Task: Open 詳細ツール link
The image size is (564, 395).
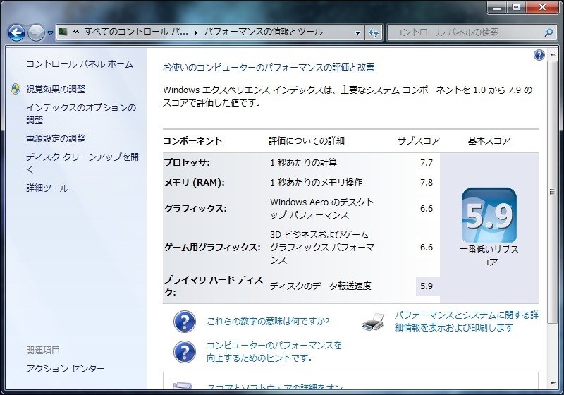Action: (47, 188)
